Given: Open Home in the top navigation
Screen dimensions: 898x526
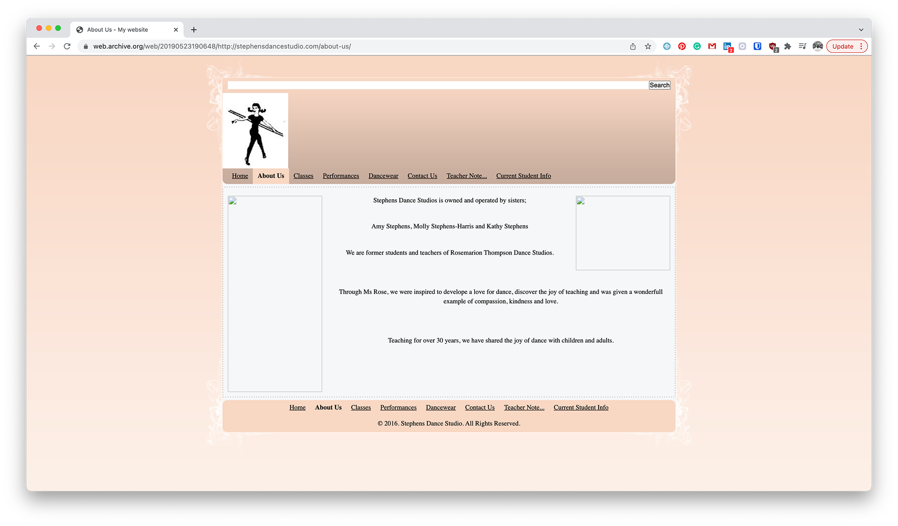Looking at the screenshot, I should pyautogui.click(x=240, y=176).
